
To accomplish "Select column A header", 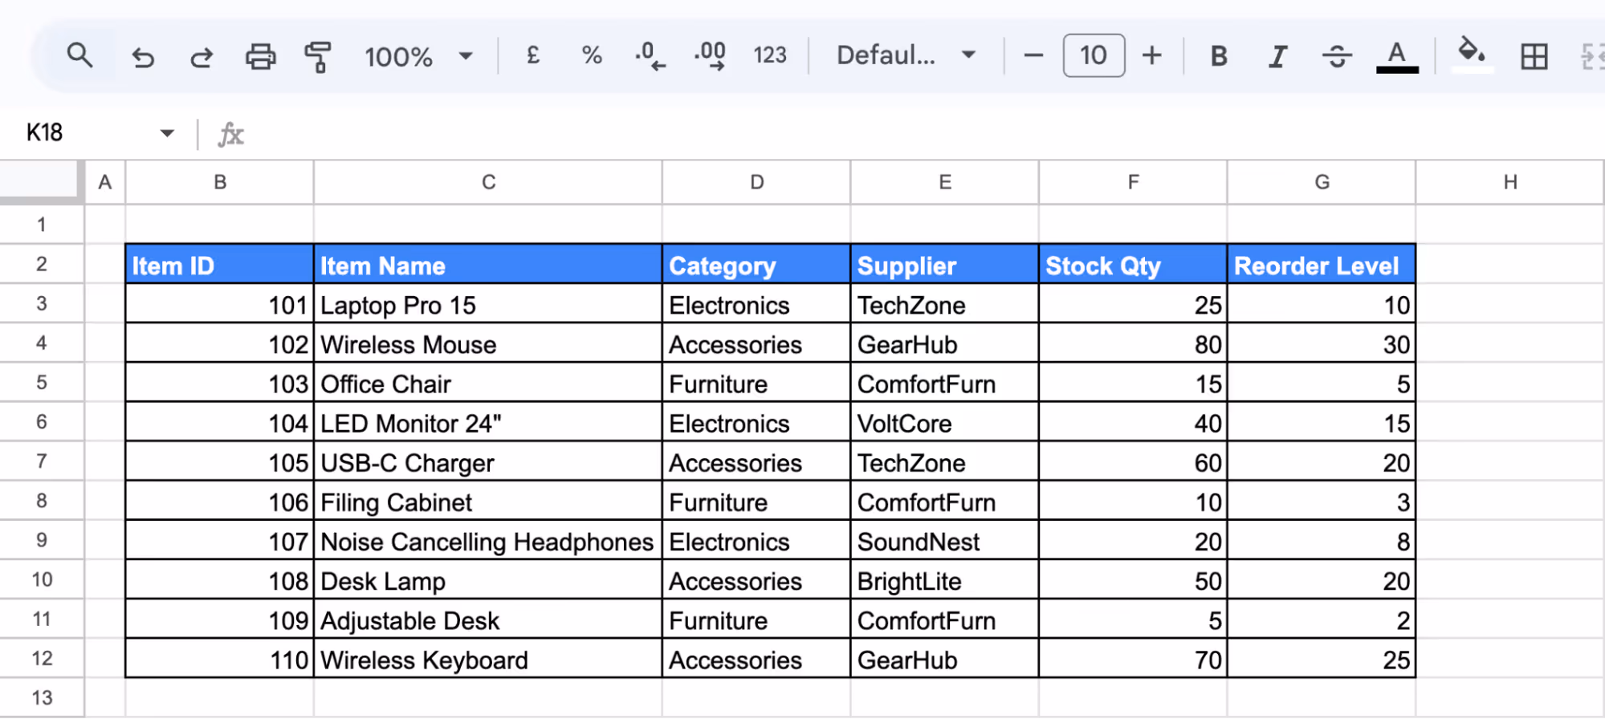I will pyautogui.click(x=105, y=182).
